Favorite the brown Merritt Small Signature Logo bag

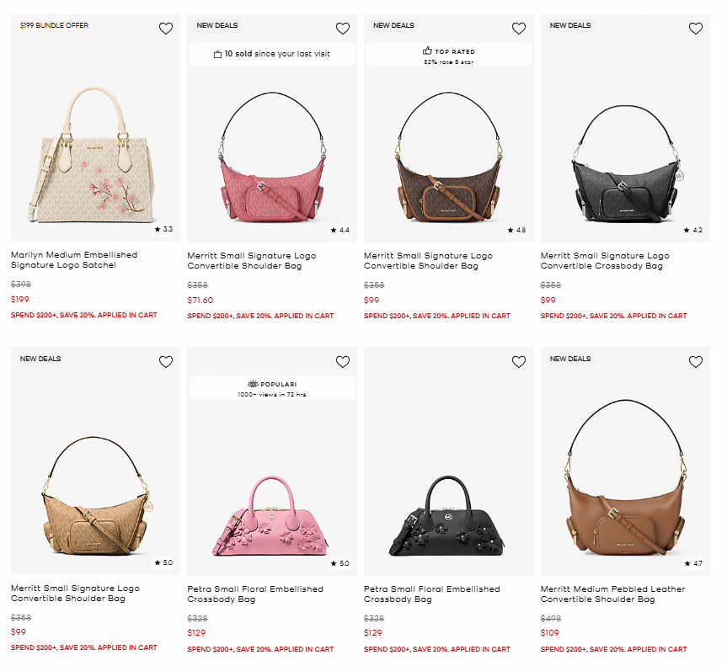[x=519, y=28]
